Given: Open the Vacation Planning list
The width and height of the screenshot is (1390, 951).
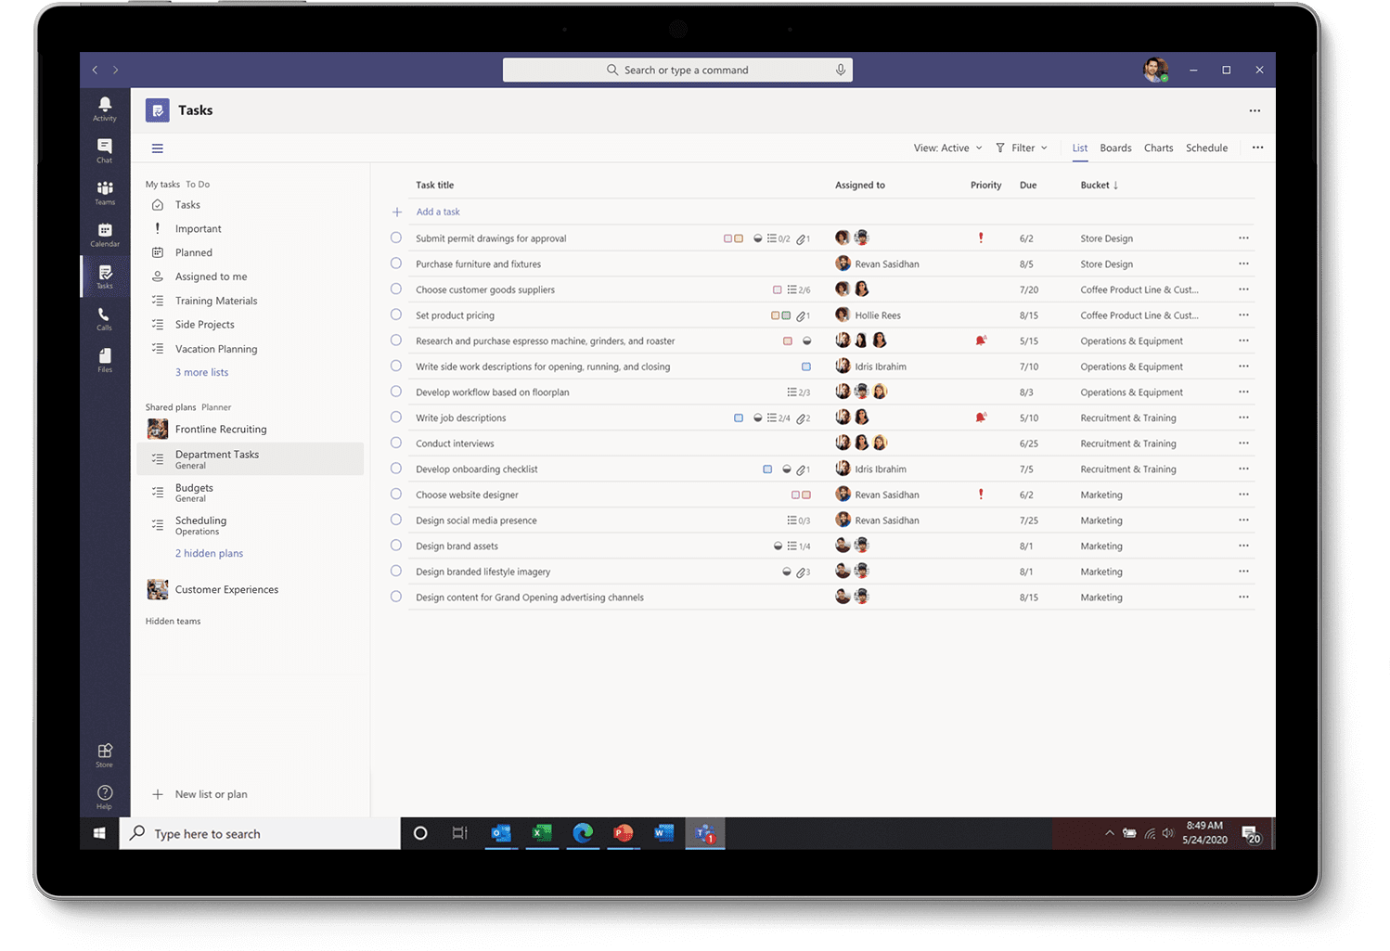Looking at the screenshot, I should pos(216,349).
